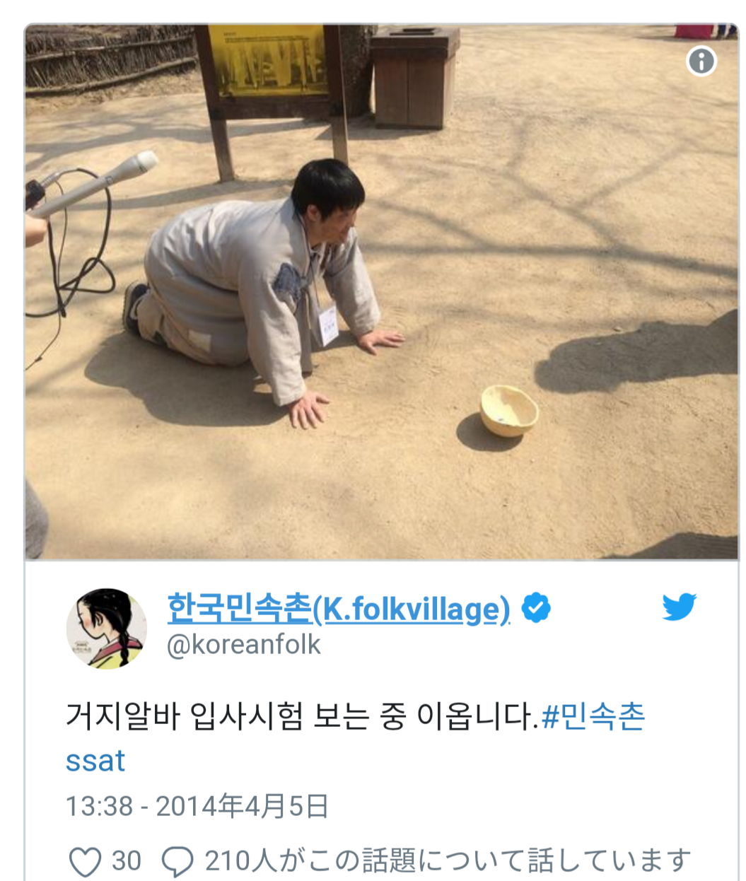This screenshot has height=881, width=746.
Task: Click the tweet text 거지알바 입사시험 보는 중
Action: [235, 717]
